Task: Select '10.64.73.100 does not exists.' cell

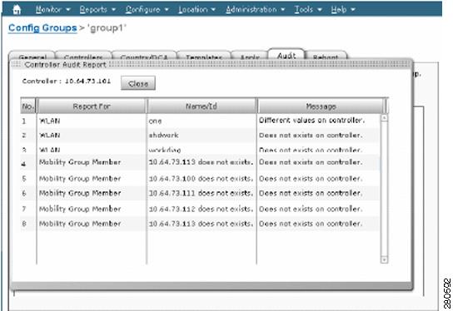Action: click(201, 179)
